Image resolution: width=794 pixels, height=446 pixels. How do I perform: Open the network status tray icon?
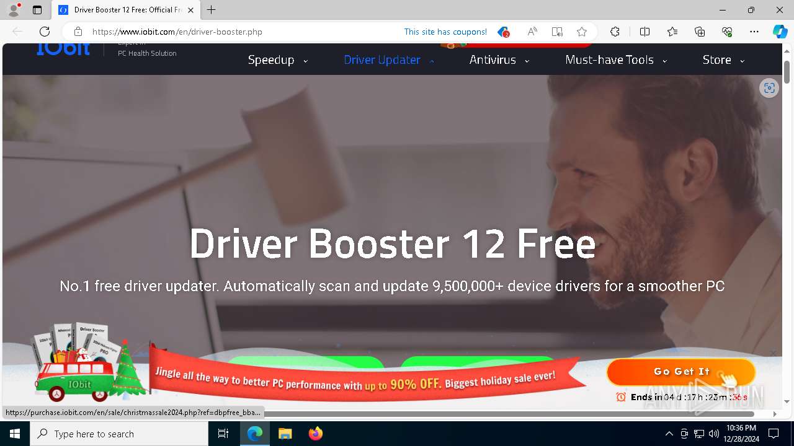(x=699, y=434)
